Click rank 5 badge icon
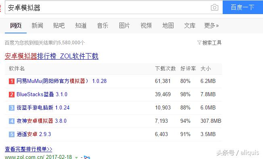Viewport: 263px width, 159px height. [12, 134]
